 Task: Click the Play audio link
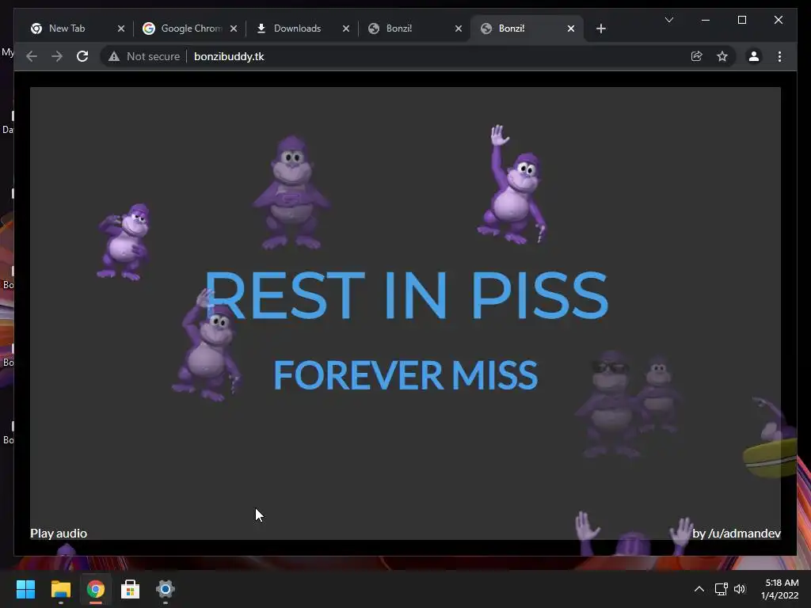[59, 533]
